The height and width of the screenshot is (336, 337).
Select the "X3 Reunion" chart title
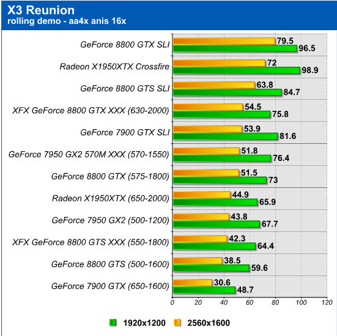41,10
